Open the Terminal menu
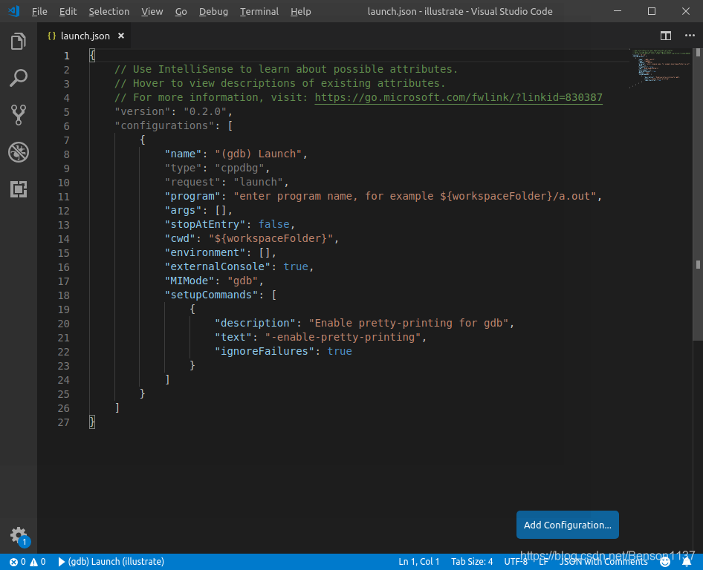Viewport: 703px width, 570px height. coord(259,12)
